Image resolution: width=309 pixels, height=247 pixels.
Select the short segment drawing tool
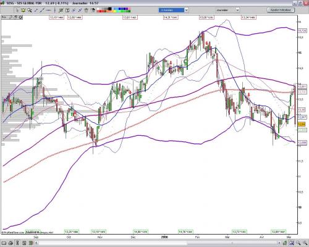point(36,10)
